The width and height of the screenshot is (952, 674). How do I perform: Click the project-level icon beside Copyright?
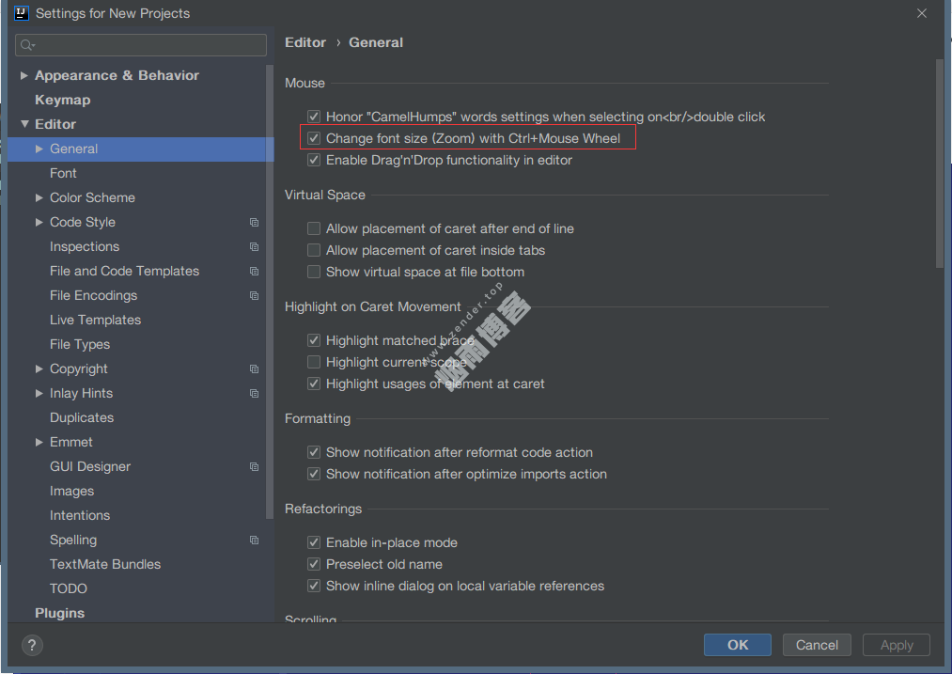coord(254,369)
